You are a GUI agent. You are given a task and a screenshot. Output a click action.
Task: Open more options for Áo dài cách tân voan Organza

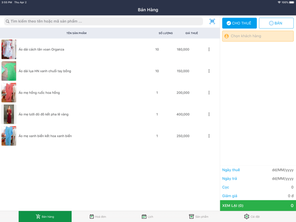point(209,49)
